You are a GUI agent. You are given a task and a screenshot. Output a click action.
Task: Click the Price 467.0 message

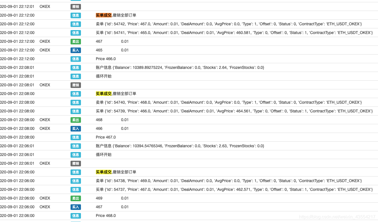(x=106, y=137)
